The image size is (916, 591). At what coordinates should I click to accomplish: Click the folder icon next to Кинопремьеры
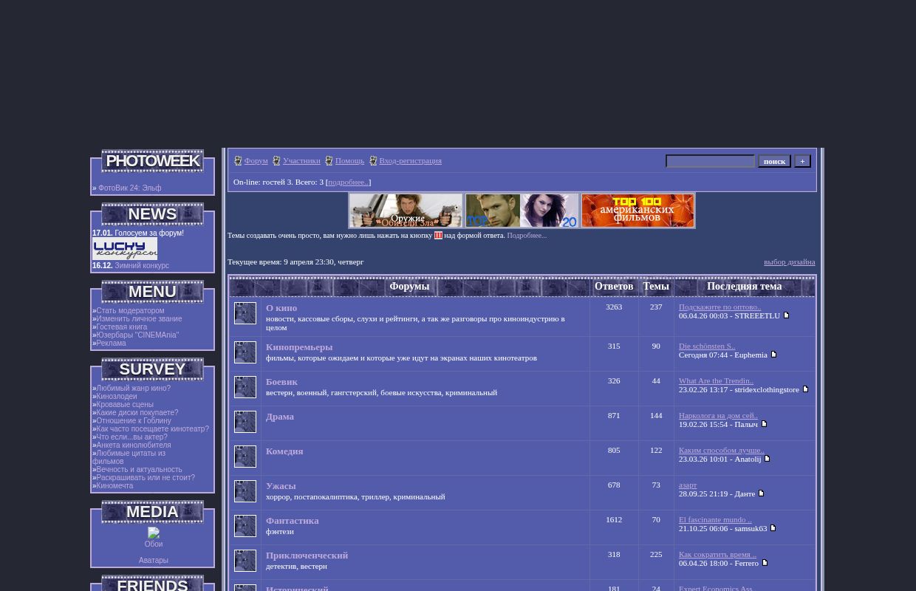[x=245, y=352]
